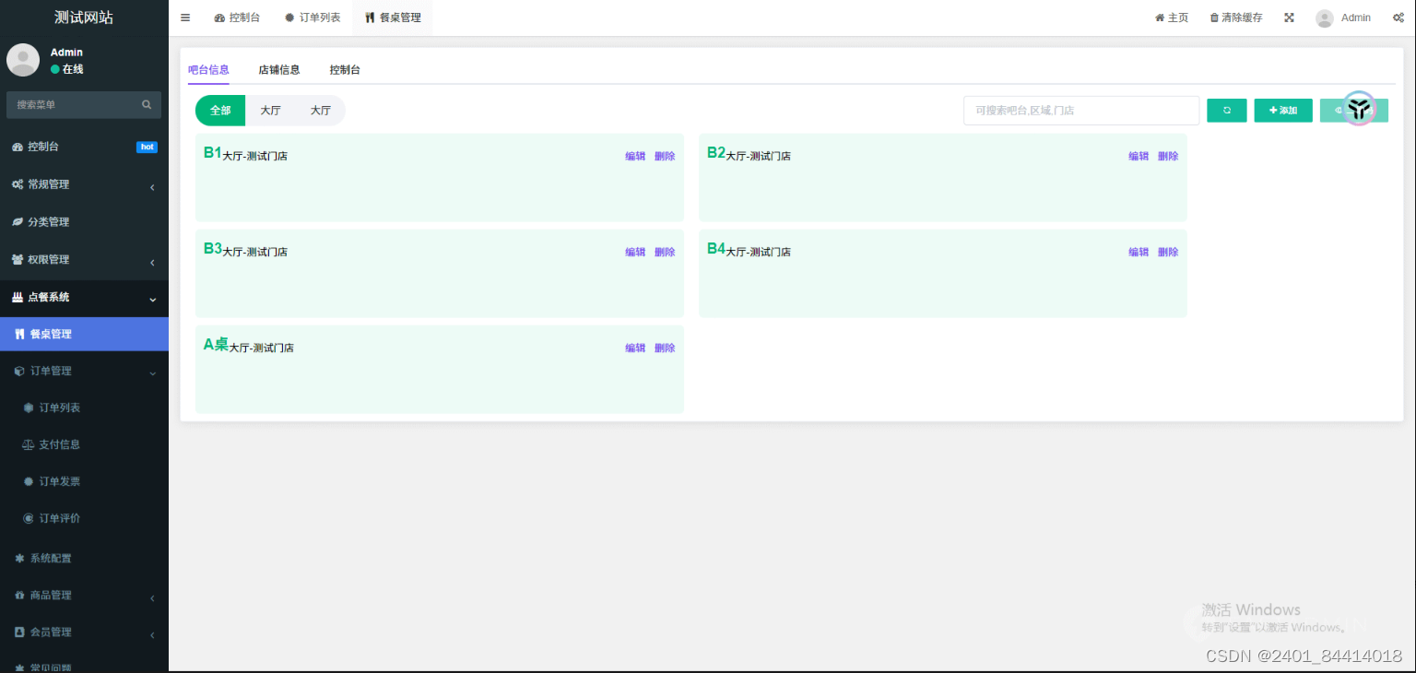
Task: Click the magnifier icon in sidebar search
Action: pos(147,105)
